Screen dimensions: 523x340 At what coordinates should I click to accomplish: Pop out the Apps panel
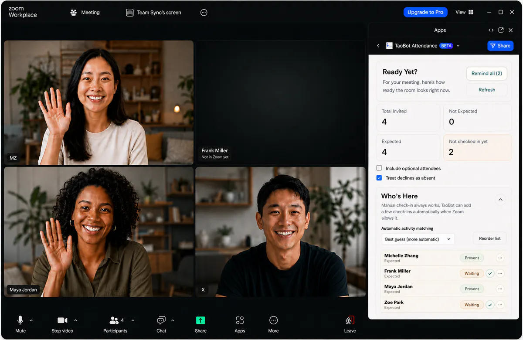(x=501, y=30)
